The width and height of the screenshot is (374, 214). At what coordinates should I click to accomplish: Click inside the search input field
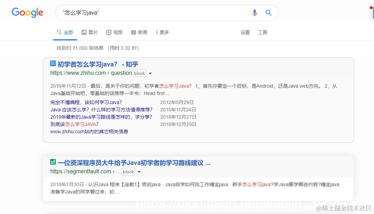pos(140,13)
